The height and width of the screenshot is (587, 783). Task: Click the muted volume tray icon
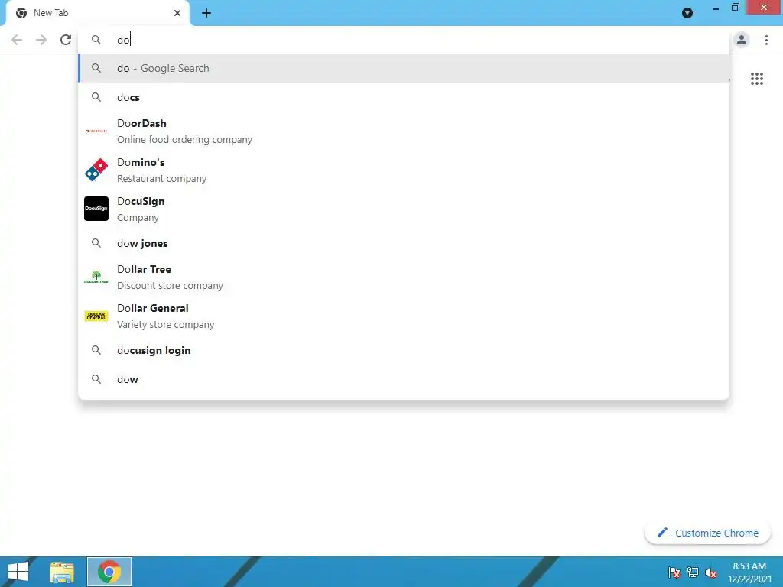(711, 572)
